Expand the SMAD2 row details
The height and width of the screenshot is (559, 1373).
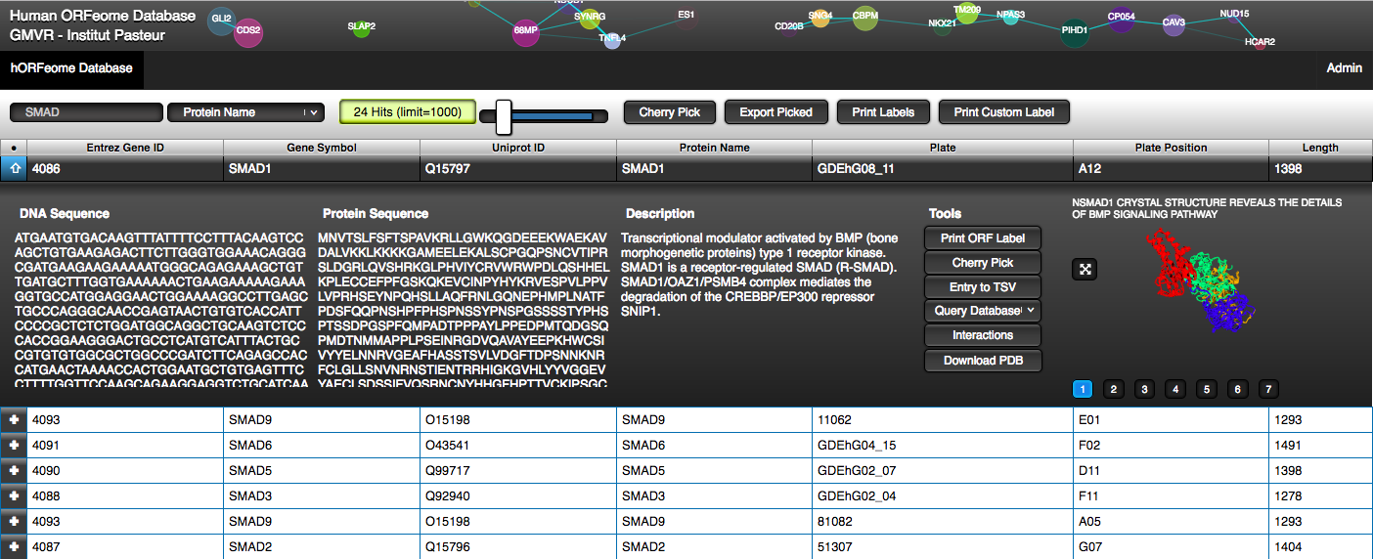point(14,547)
